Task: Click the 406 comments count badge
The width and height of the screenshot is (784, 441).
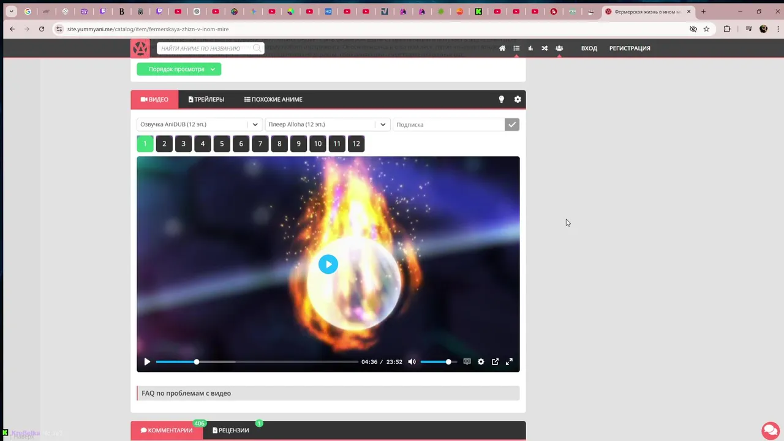Action: 199,423
